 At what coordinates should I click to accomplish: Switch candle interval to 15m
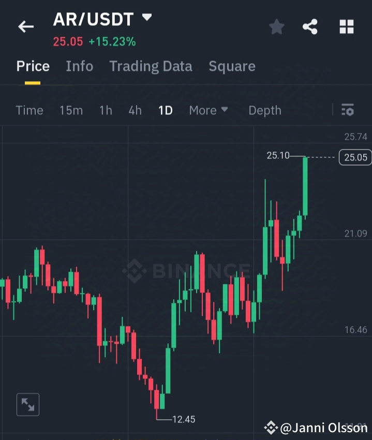(x=71, y=110)
